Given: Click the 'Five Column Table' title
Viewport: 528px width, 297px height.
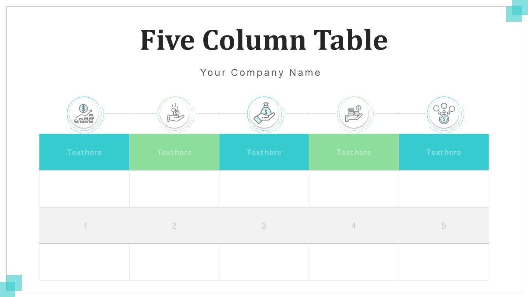Looking at the screenshot, I should pos(264,40).
